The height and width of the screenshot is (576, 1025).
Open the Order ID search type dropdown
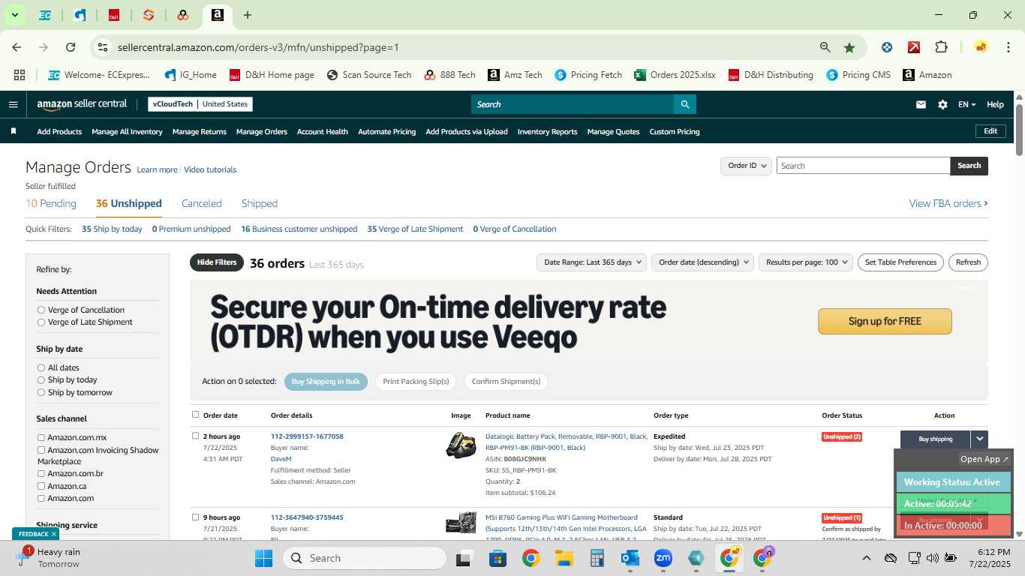pos(746,166)
